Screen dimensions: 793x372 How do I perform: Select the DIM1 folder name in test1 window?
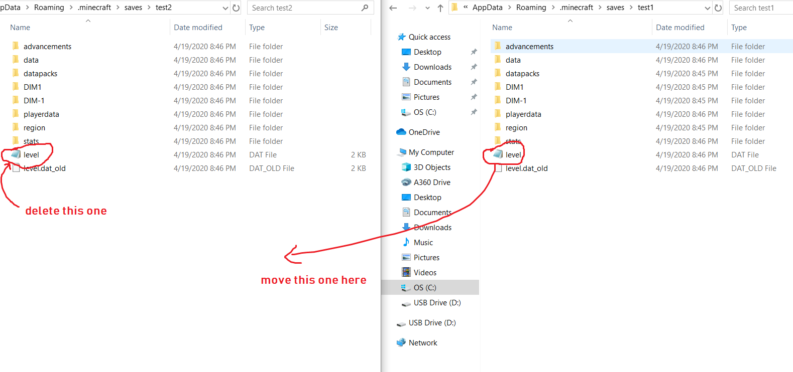click(514, 87)
